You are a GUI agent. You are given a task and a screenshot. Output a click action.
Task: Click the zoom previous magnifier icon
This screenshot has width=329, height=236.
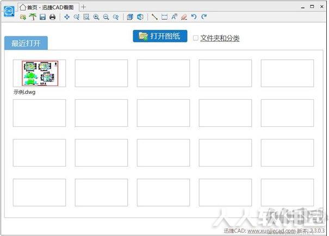click(116, 17)
